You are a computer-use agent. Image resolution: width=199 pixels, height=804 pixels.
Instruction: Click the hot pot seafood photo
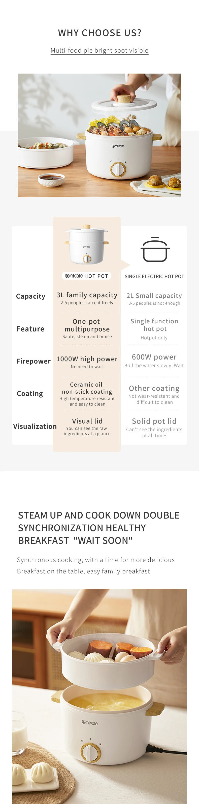coord(99,135)
